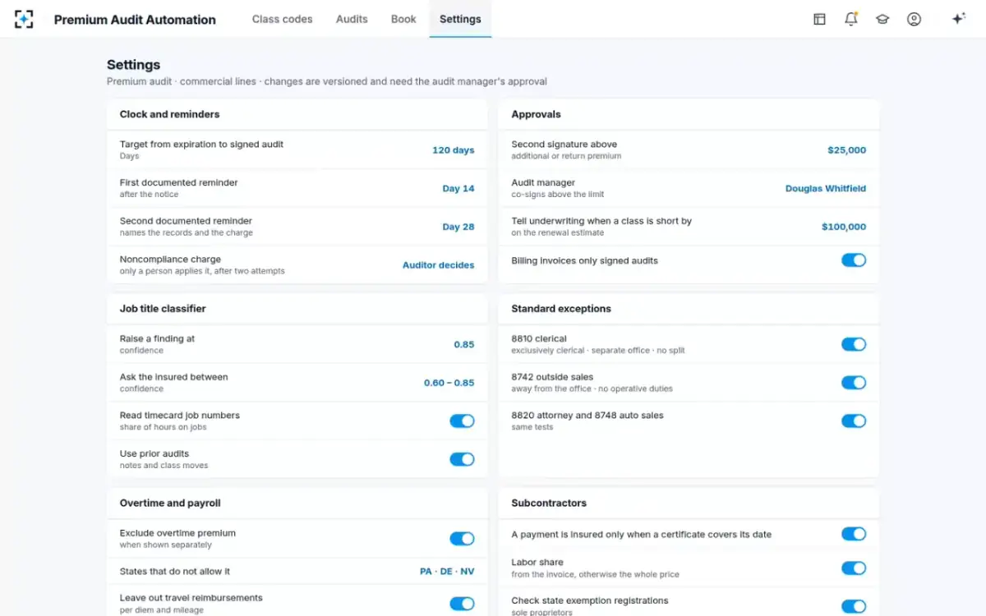Toggle Read timecard job numbers

462,421
